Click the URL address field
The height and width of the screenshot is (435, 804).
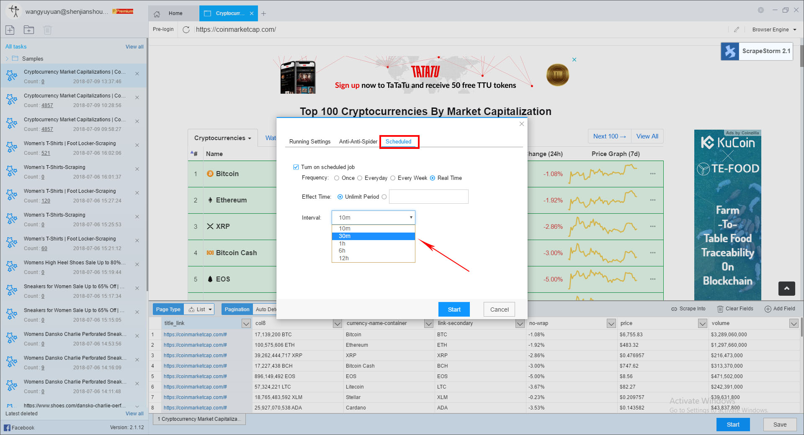461,30
